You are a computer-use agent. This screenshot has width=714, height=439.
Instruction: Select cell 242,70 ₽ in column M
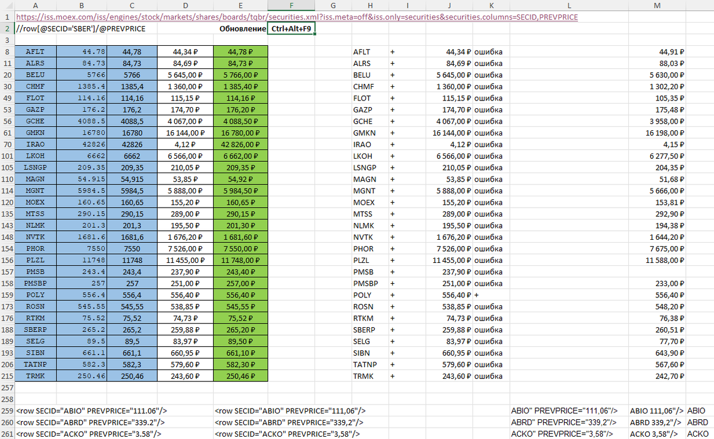pos(657,377)
